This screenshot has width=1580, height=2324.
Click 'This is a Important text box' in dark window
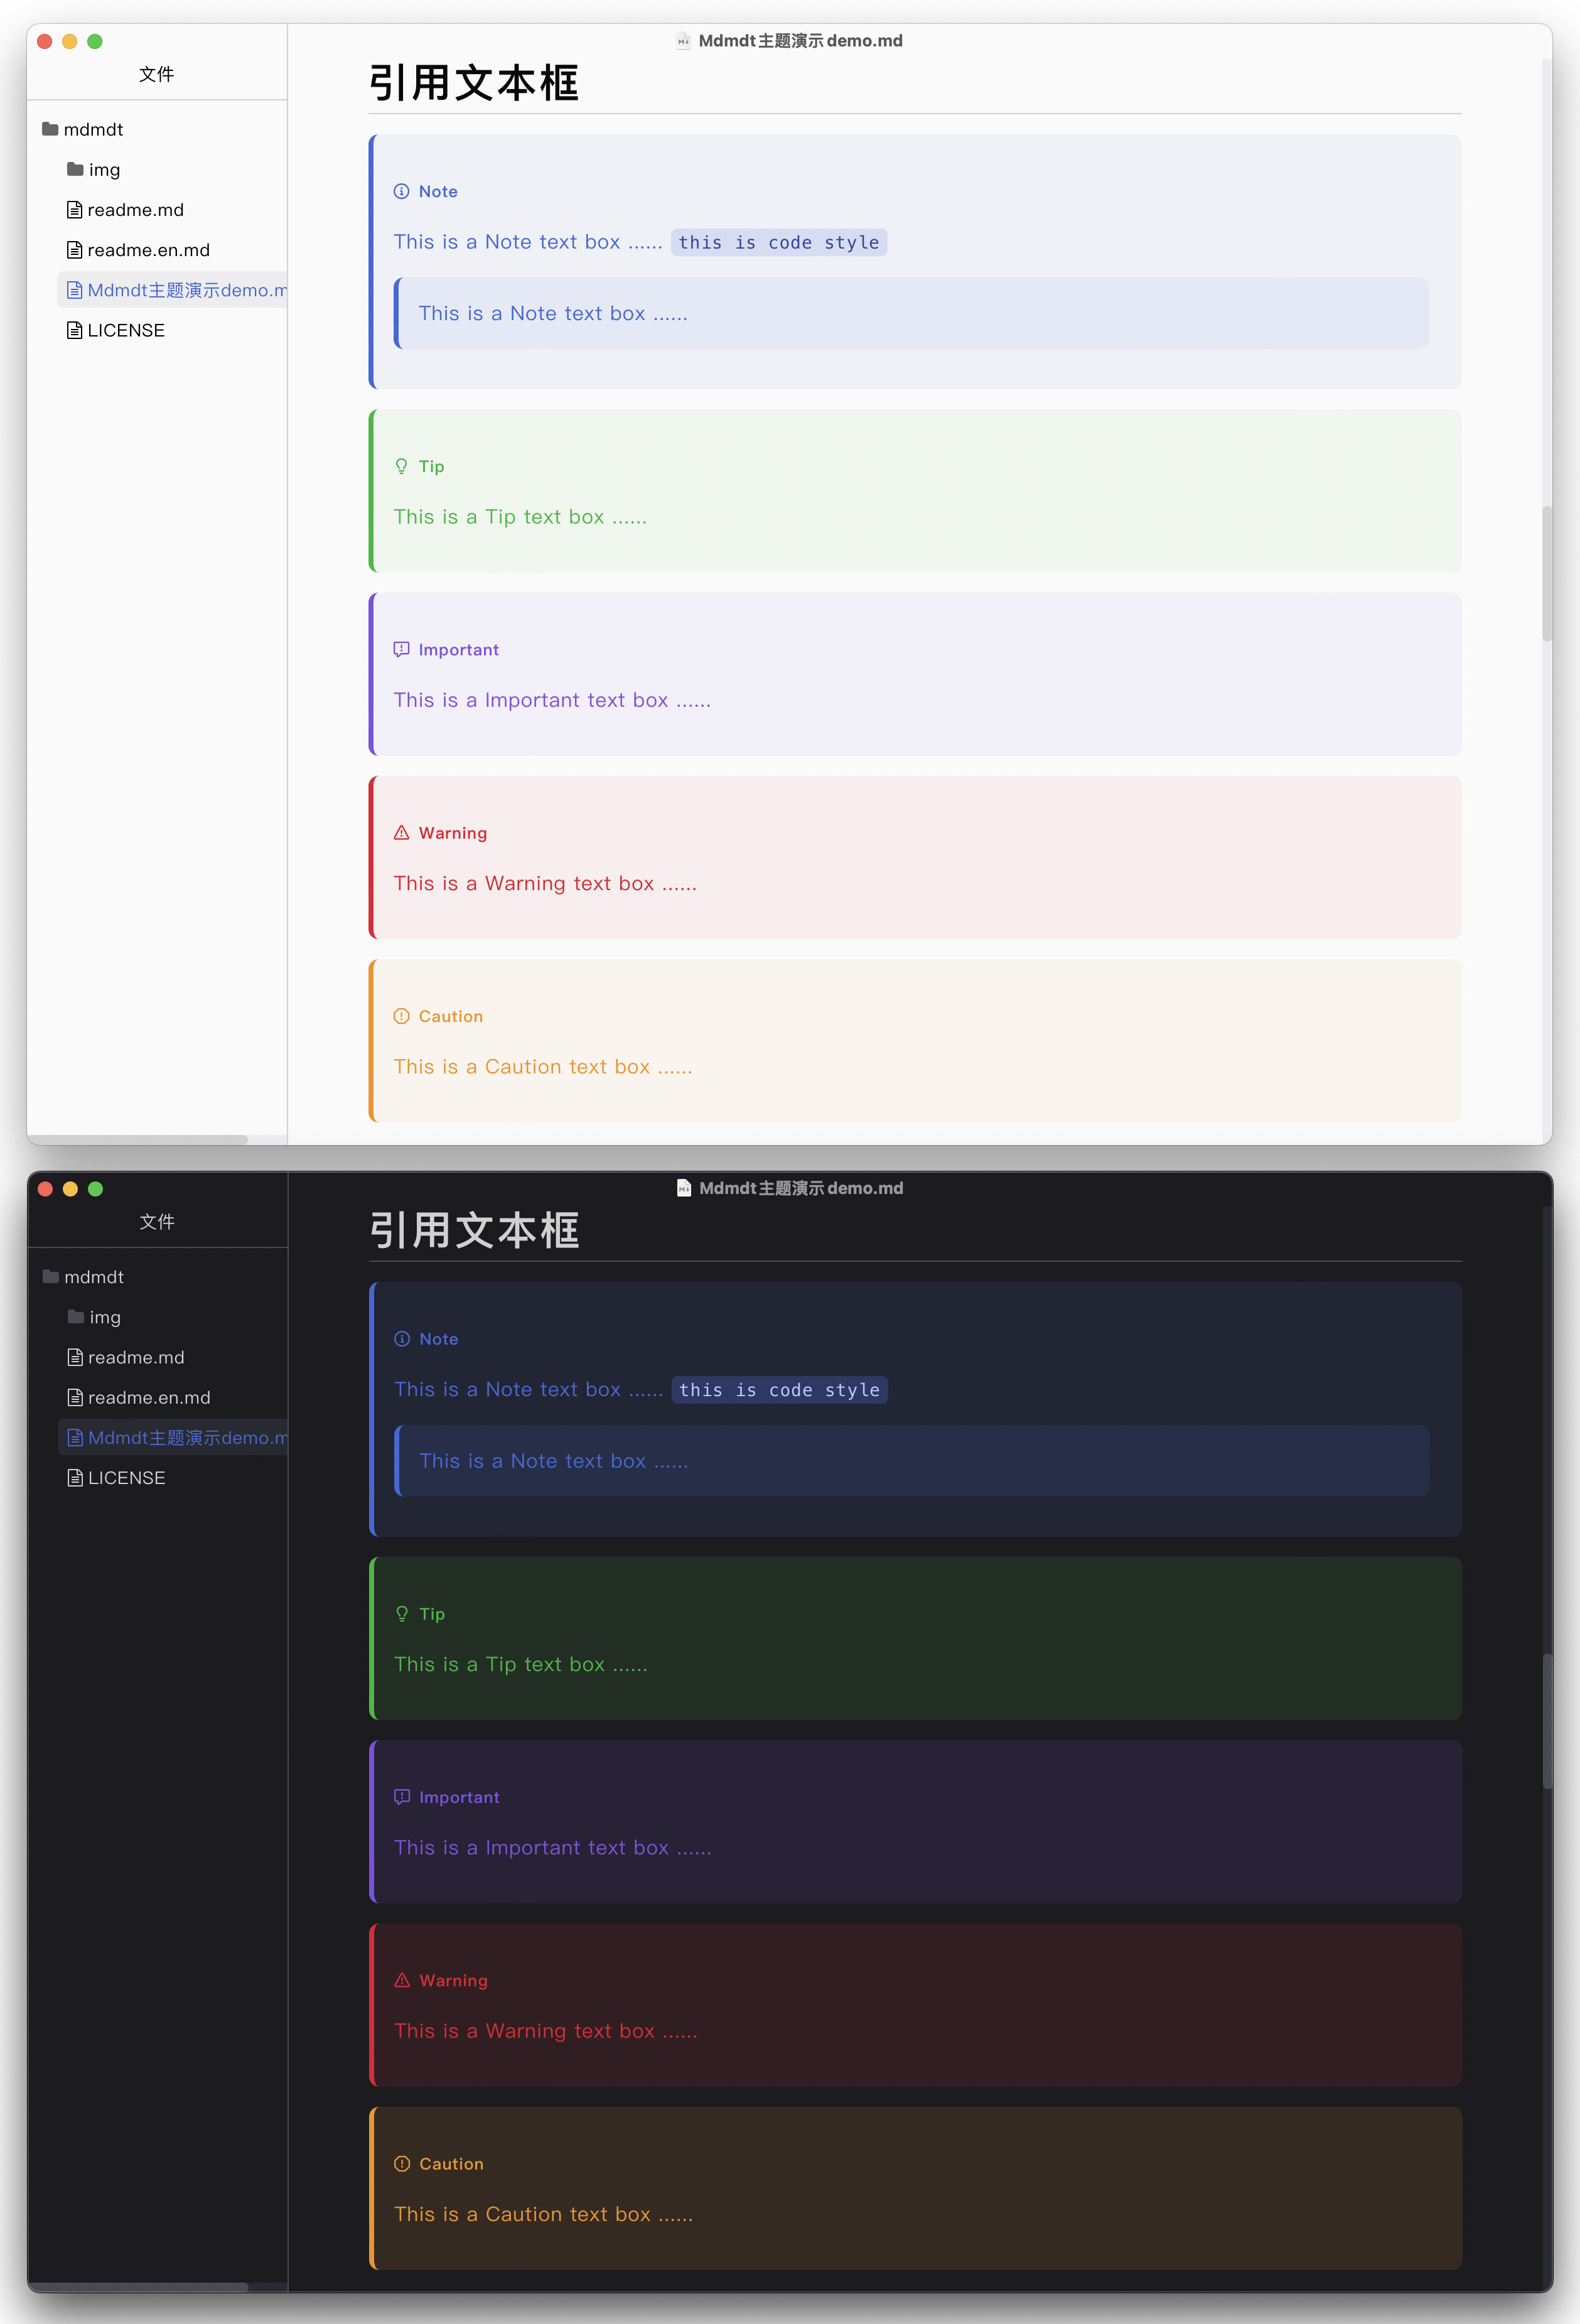(553, 1848)
